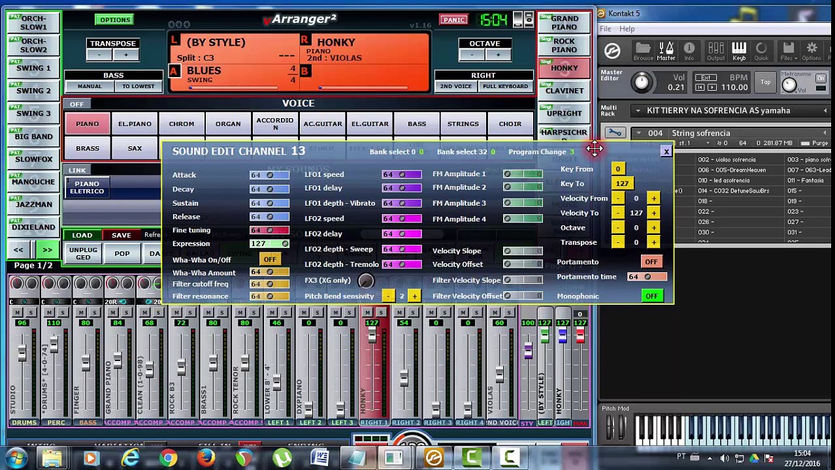The height and width of the screenshot is (470, 835).
Task: Open Firefox from taskbar
Action: tap(206, 458)
